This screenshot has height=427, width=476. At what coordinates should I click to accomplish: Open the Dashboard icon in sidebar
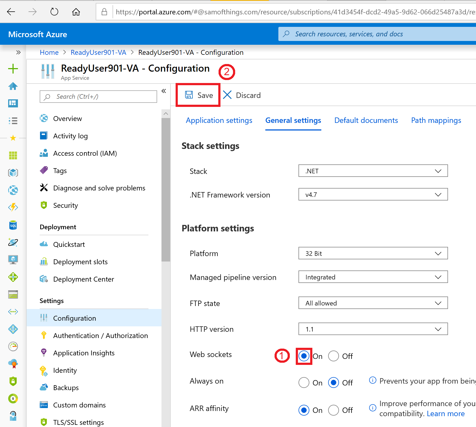13,103
